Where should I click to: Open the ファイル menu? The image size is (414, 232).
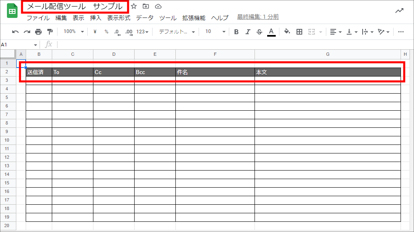point(38,18)
